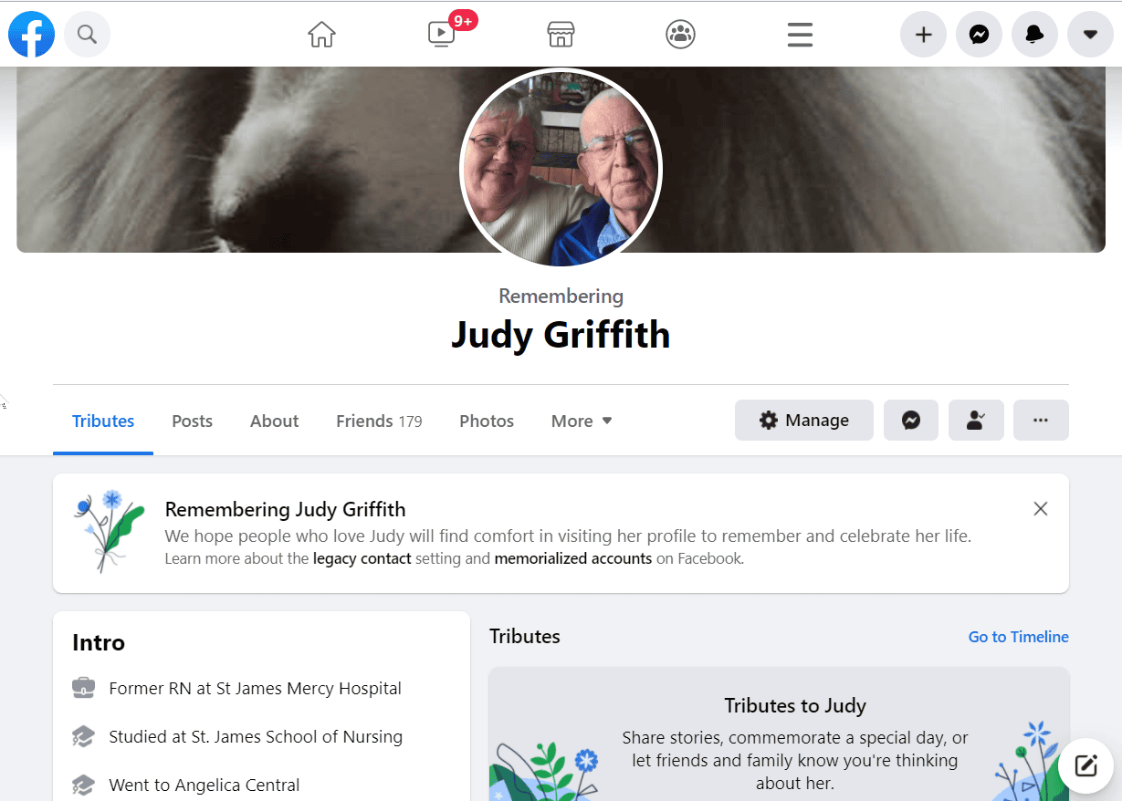Open Messenger in the top bar
This screenshot has width=1122, height=801.
(979, 35)
